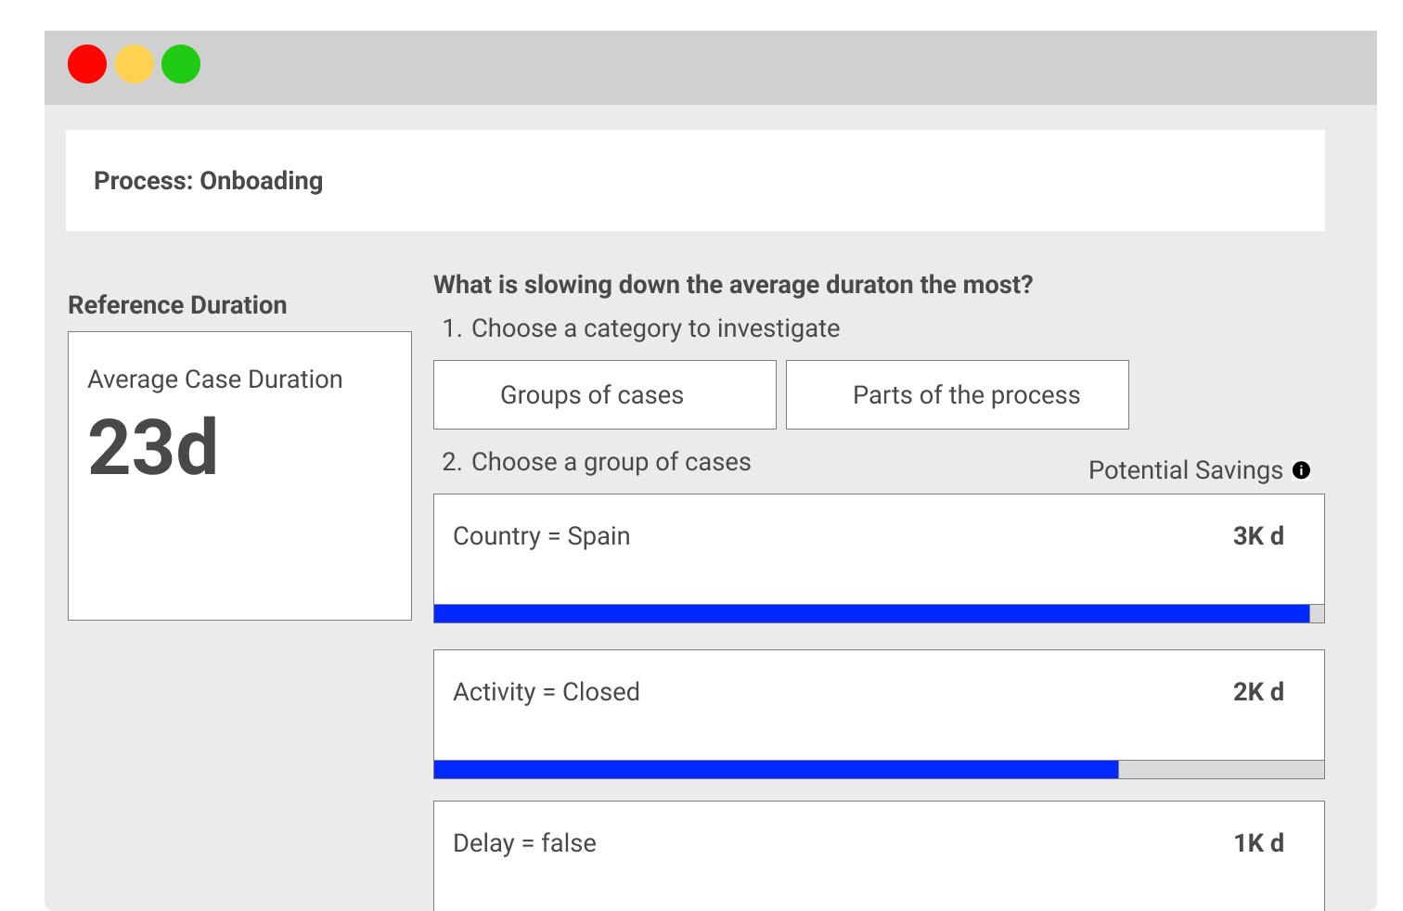The height and width of the screenshot is (911, 1403).
Task: Switch to Parts of the process
Action: (957, 395)
